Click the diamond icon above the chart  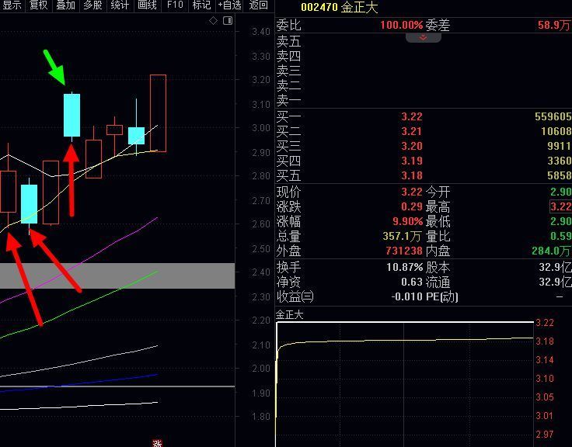(x=214, y=21)
